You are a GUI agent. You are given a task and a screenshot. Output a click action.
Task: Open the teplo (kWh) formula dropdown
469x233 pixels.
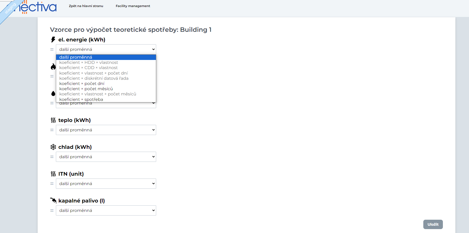(106, 130)
